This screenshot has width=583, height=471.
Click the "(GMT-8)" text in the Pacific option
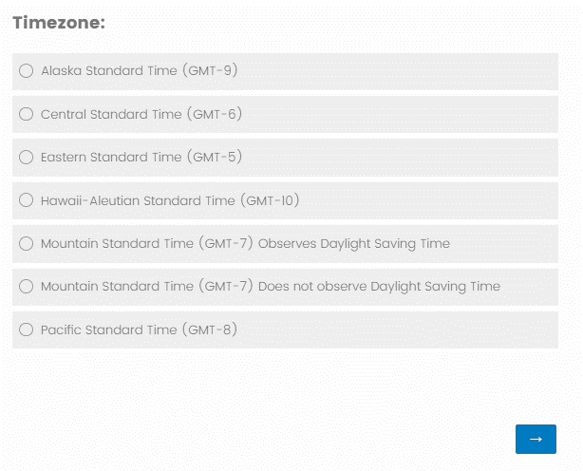pyautogui.click(x=209, y=330)
